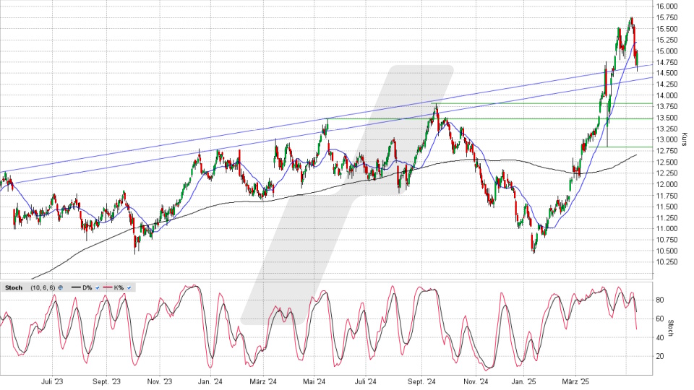Click the Jan. '25 date label
Screen dimensions: 694x390
(x=523, y=381)
